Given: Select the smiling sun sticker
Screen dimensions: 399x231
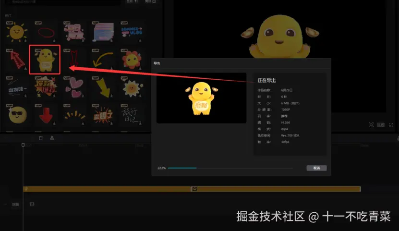Looking at the screenshot, I should point(16,32).
